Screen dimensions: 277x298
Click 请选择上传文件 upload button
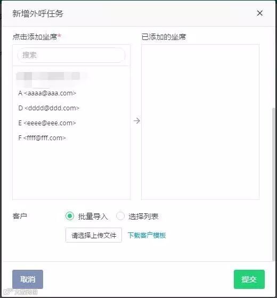tap(94, 235)
